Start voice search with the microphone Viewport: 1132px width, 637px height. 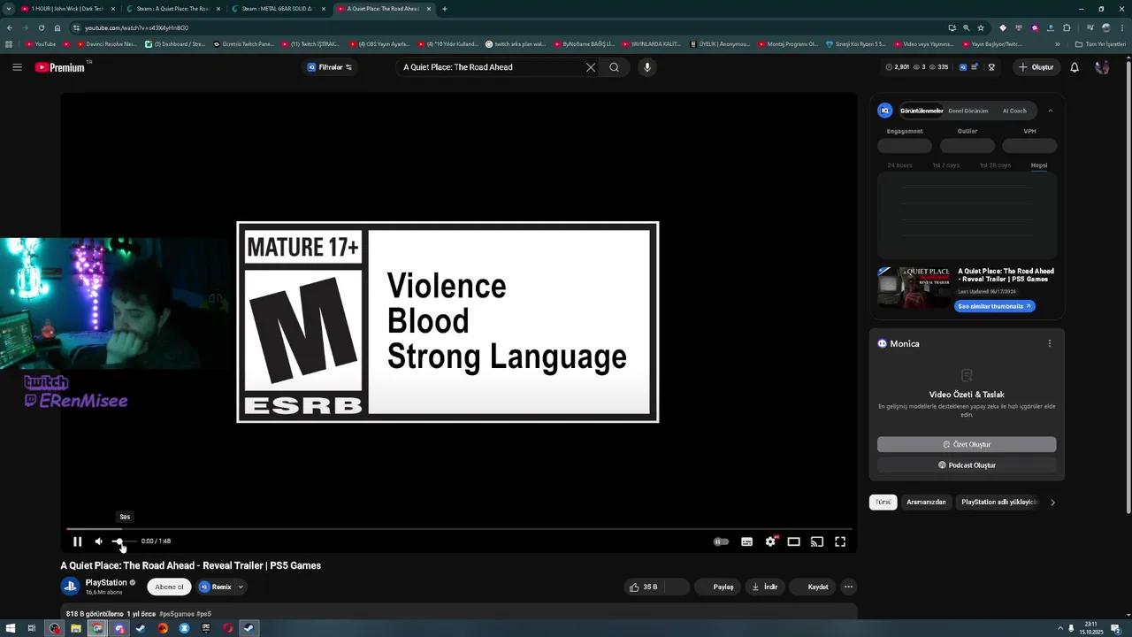pyautogui.click(x=647, y=67)
